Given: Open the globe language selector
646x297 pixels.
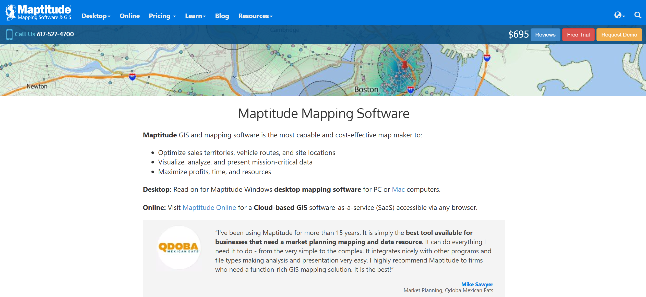Looking at the screenshot, I should [x=618, y=15].
